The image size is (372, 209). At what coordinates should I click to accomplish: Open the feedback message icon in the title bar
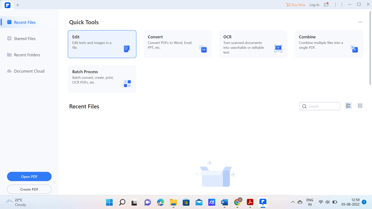click(x=326, y=5)
